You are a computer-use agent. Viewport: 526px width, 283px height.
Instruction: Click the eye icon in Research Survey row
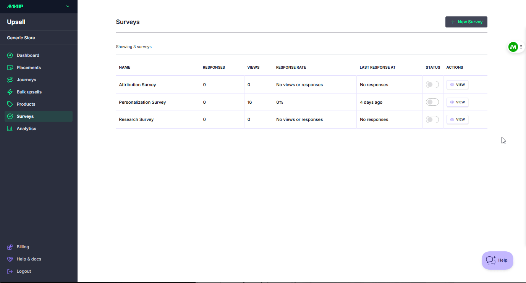point(452,119)
